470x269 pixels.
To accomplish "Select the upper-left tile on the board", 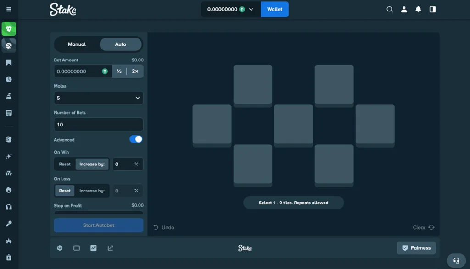I will point(253,86).
